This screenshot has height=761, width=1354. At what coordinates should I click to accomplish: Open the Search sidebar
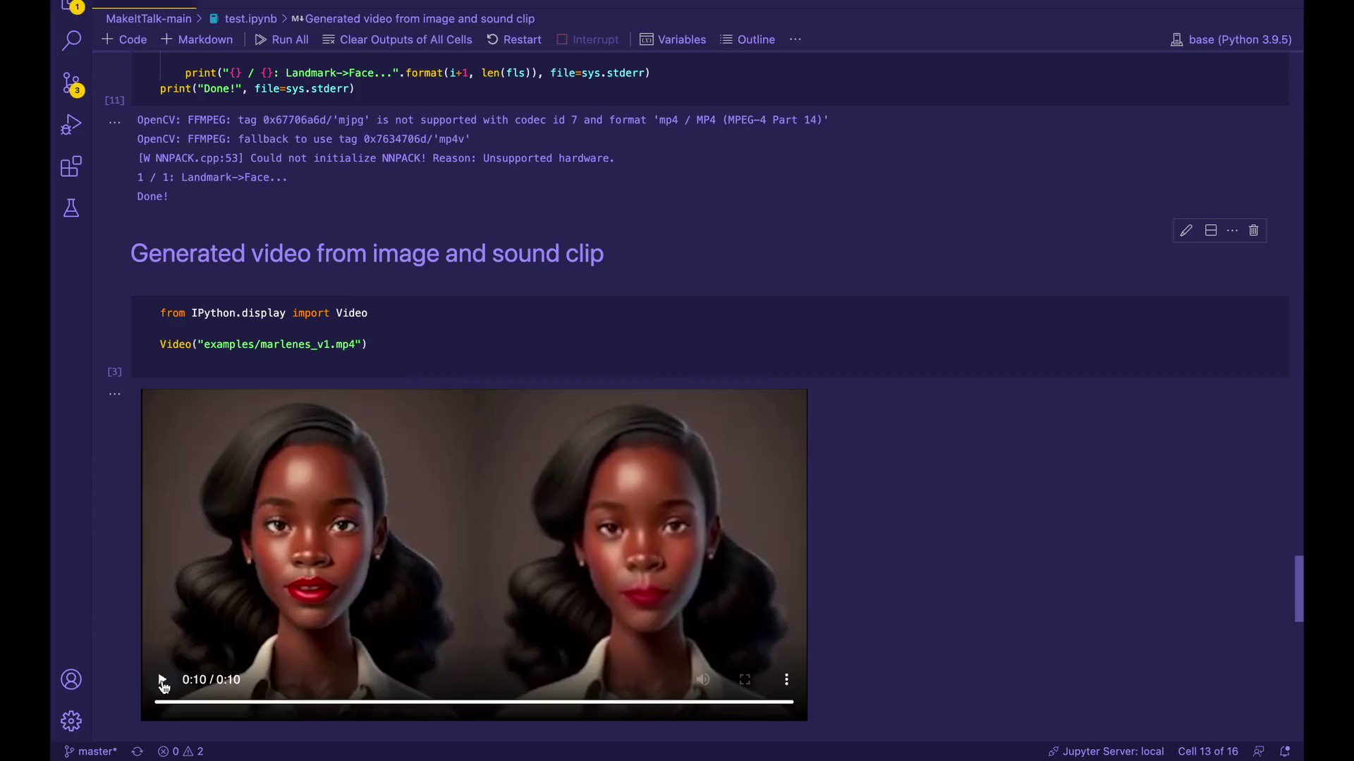click(71, 41)
